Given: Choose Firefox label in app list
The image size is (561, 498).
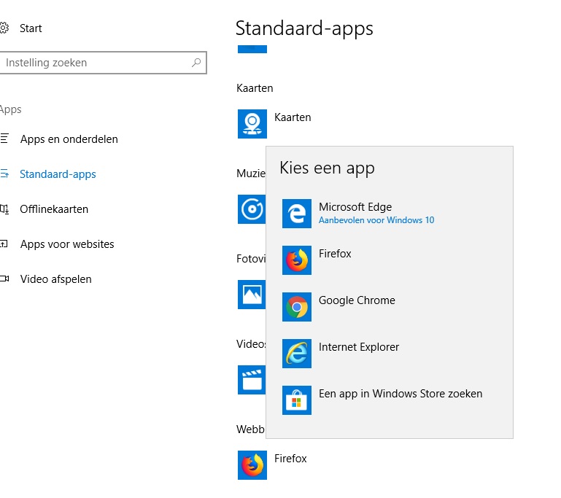Looking at the screenshot, I should tap(335, 254).
